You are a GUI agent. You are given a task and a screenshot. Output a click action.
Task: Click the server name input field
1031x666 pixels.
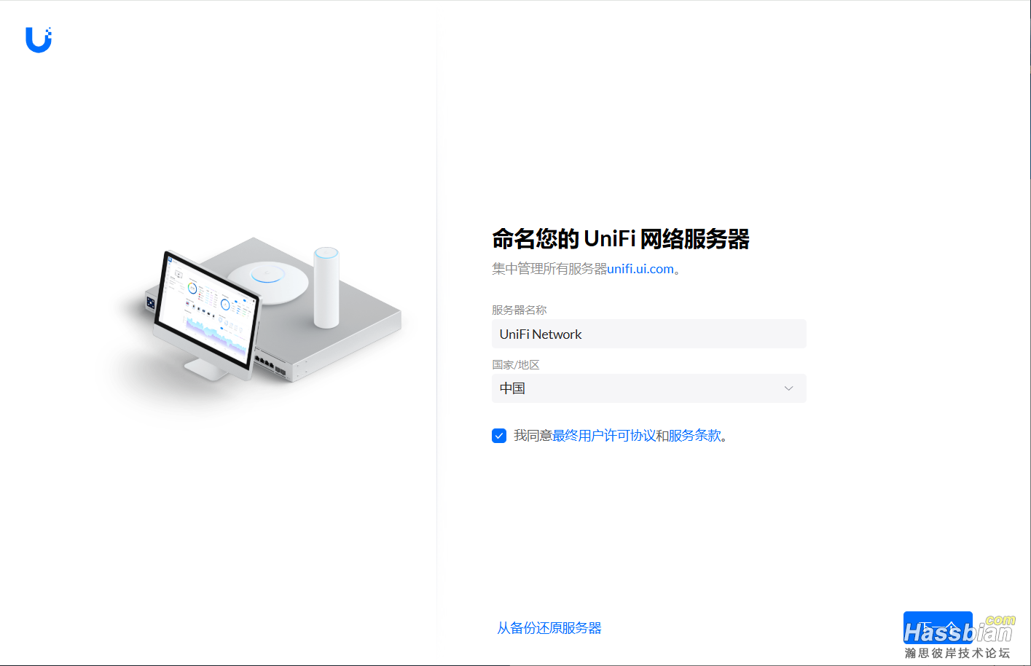tap(648, 334)
